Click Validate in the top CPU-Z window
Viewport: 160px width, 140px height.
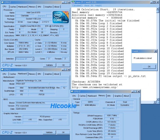[x=49, y=65]
